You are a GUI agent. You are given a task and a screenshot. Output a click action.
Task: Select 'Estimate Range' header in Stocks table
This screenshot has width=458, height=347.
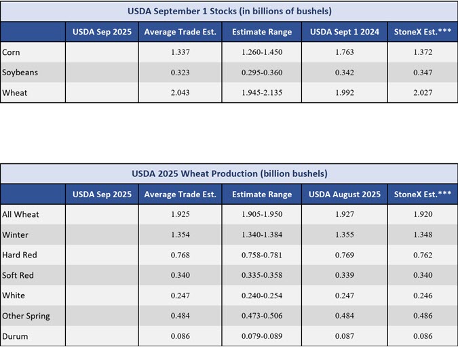pyautogui.click(x=262, y=32)
